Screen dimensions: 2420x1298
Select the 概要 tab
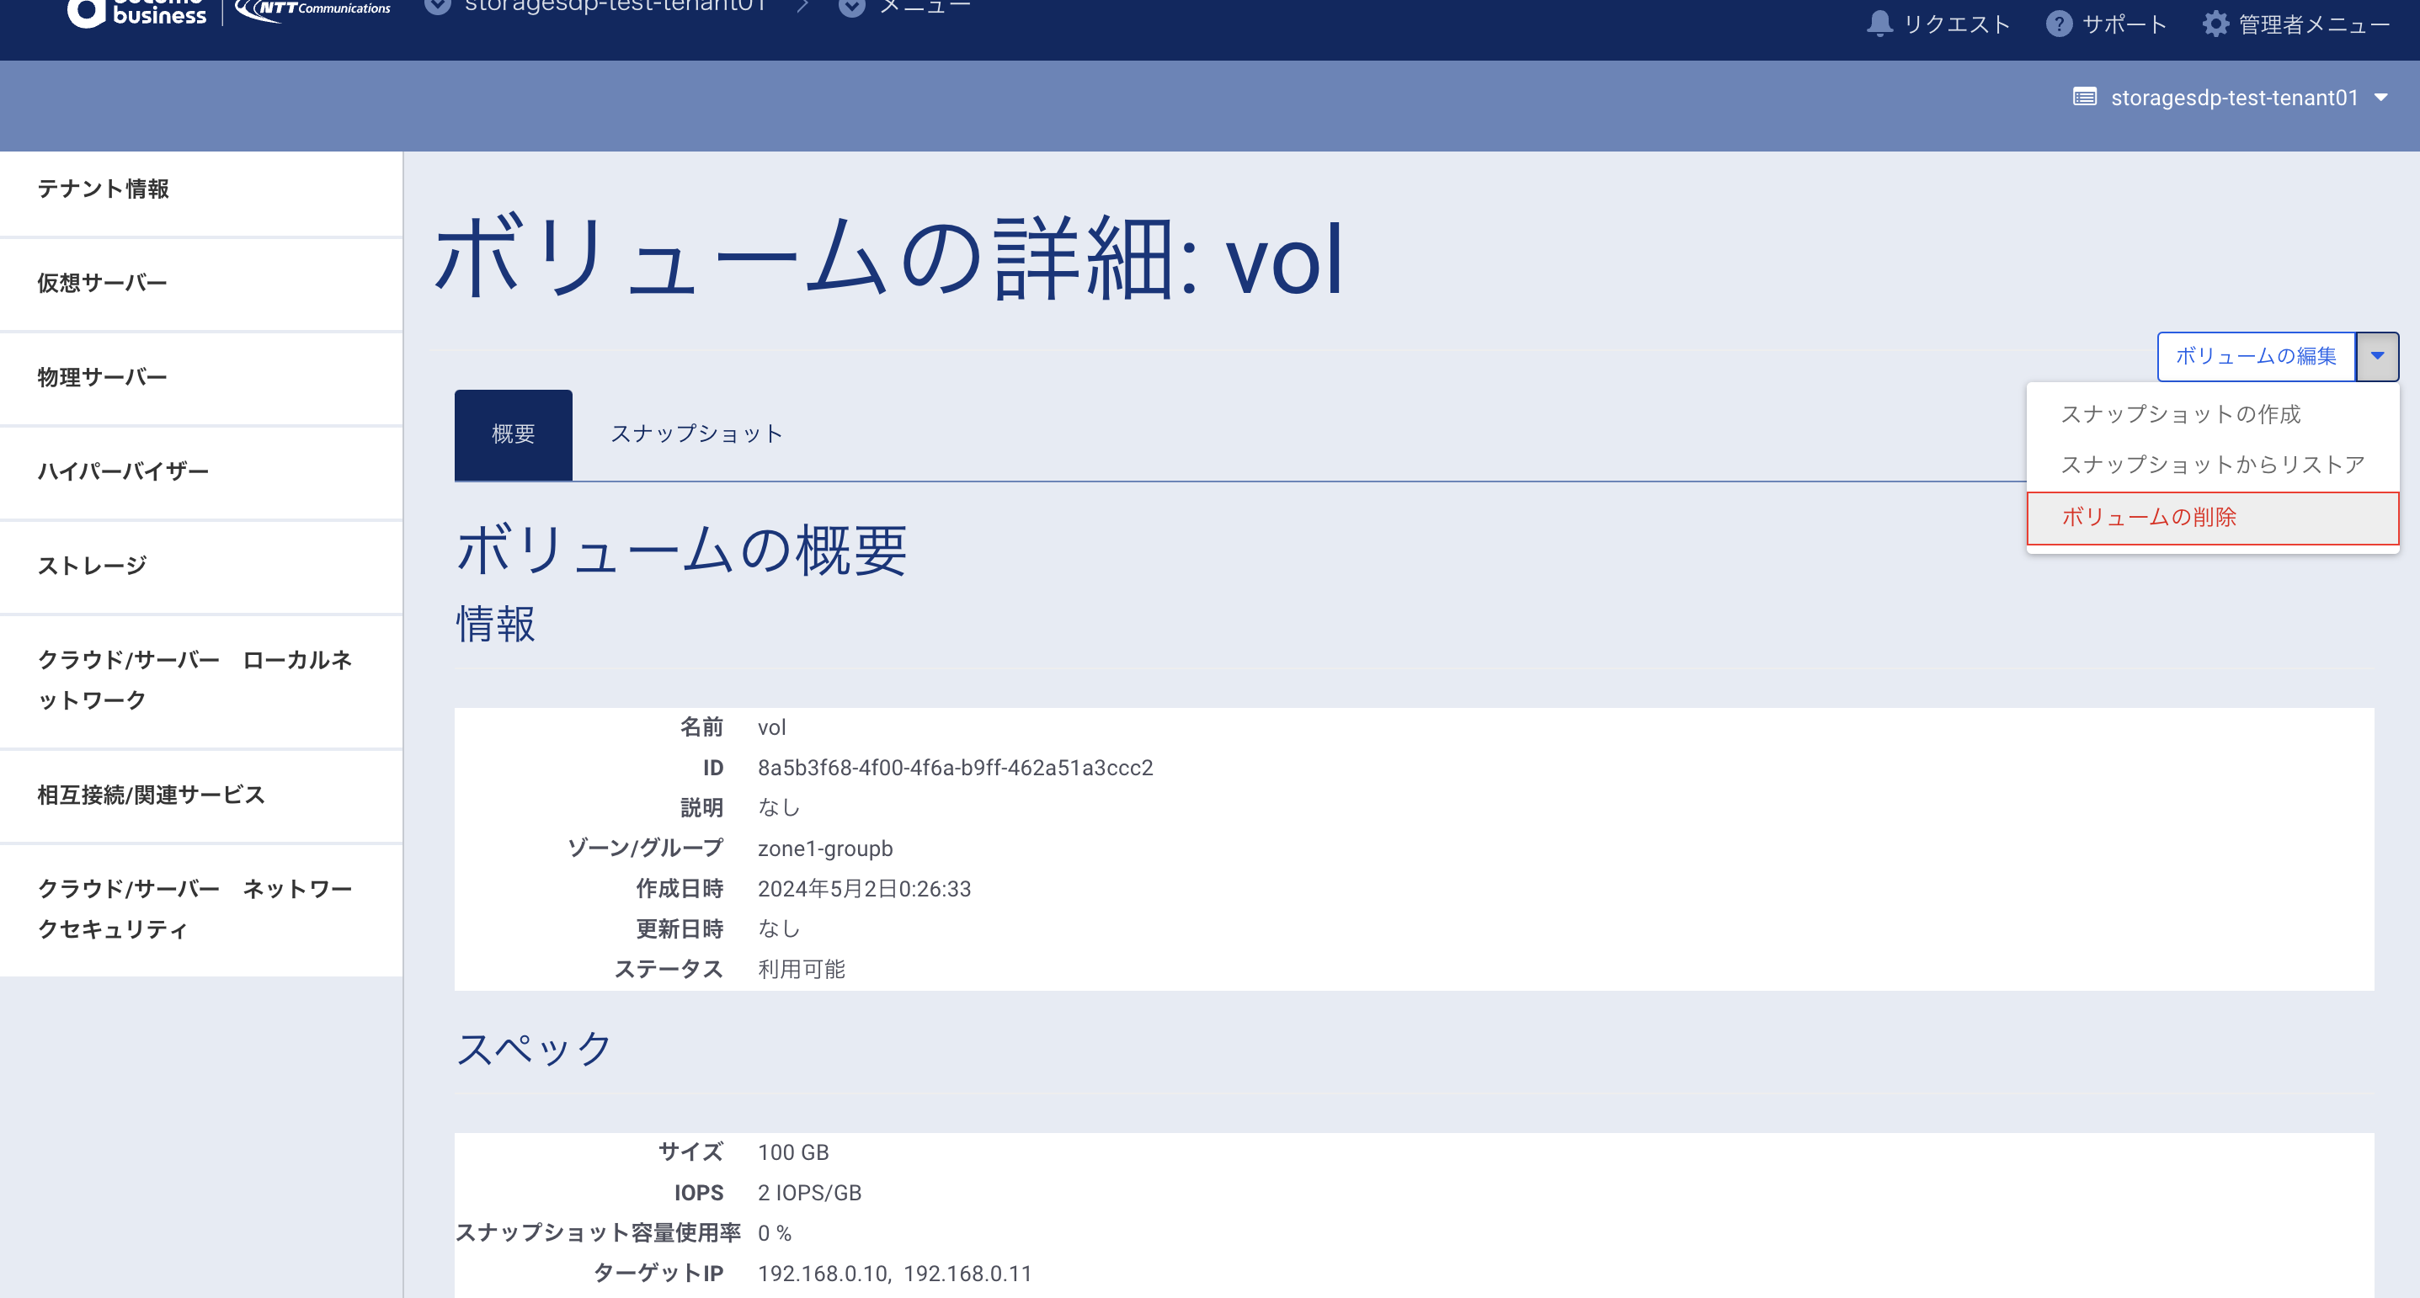(513, 434)
